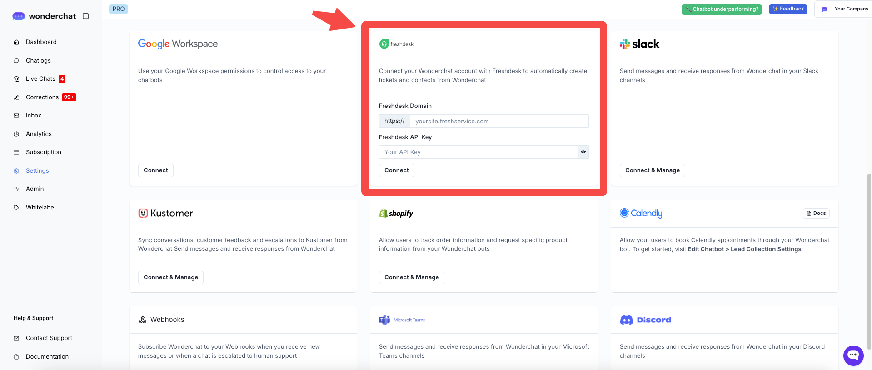Go to Chatlogs
Image resolution: width=872 pixels, height=370 pixels.
pyautogui.click(x=38, y=61)
